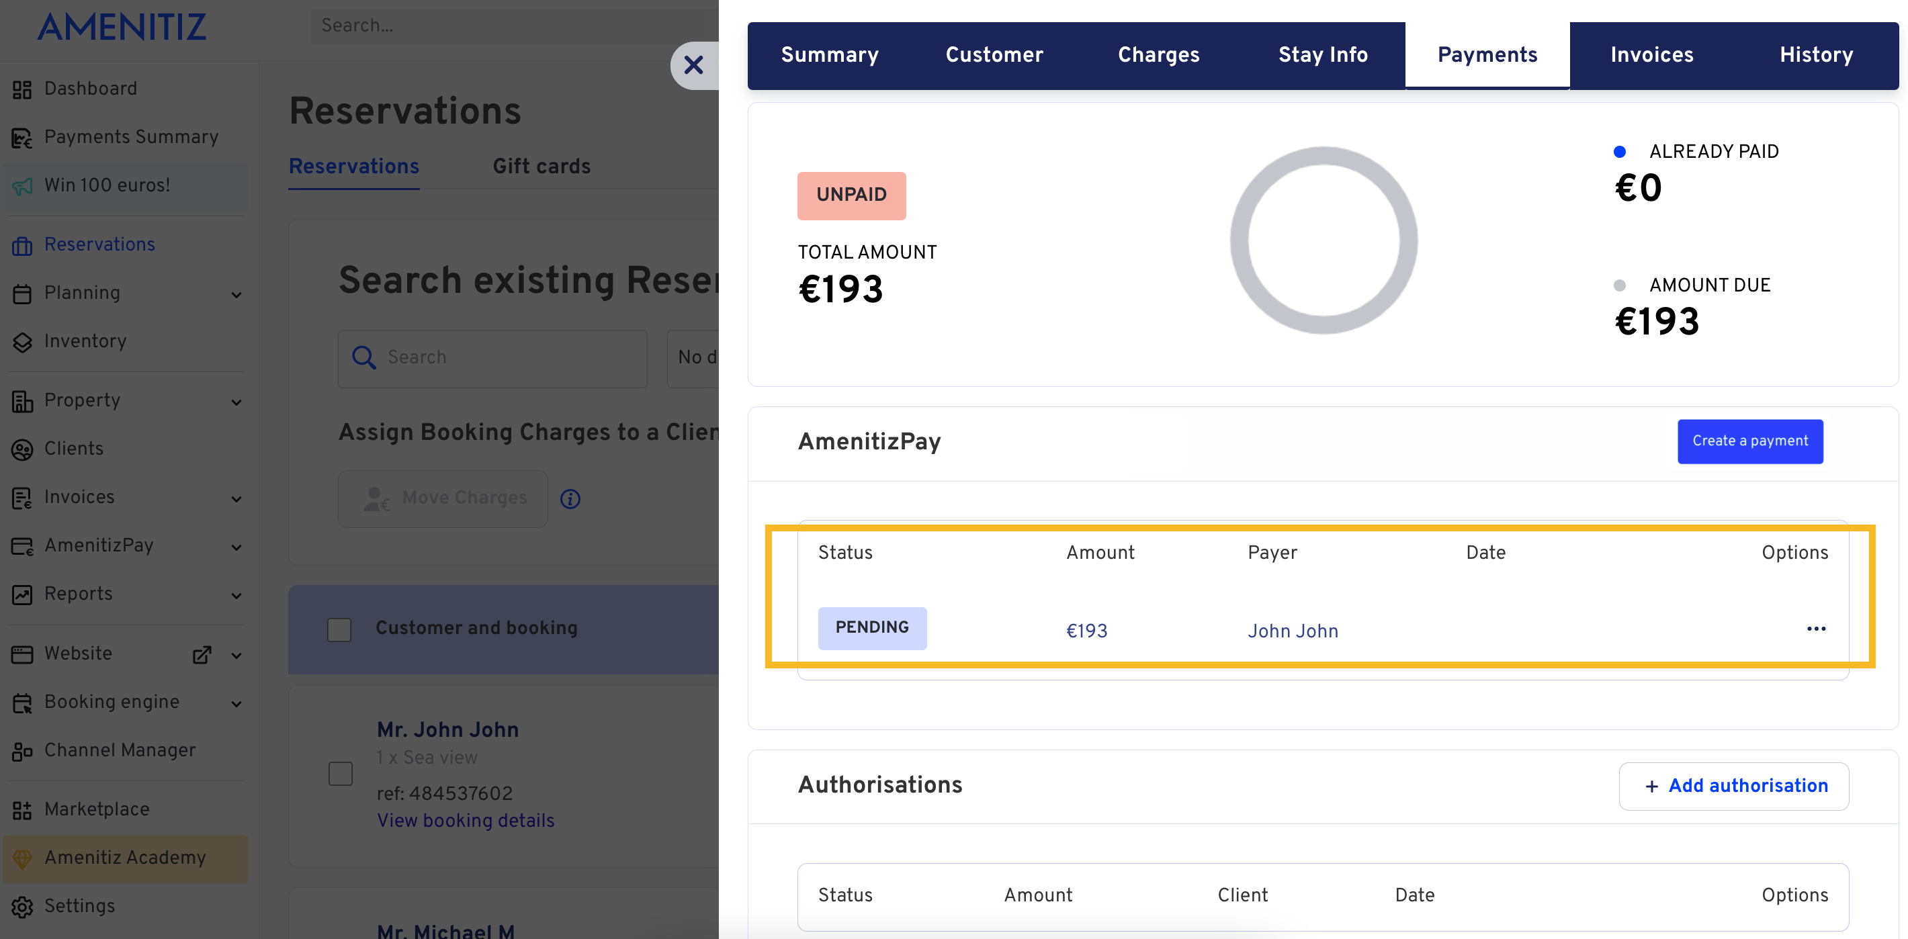Switch to the Customer tab

[x=994, y=56]
